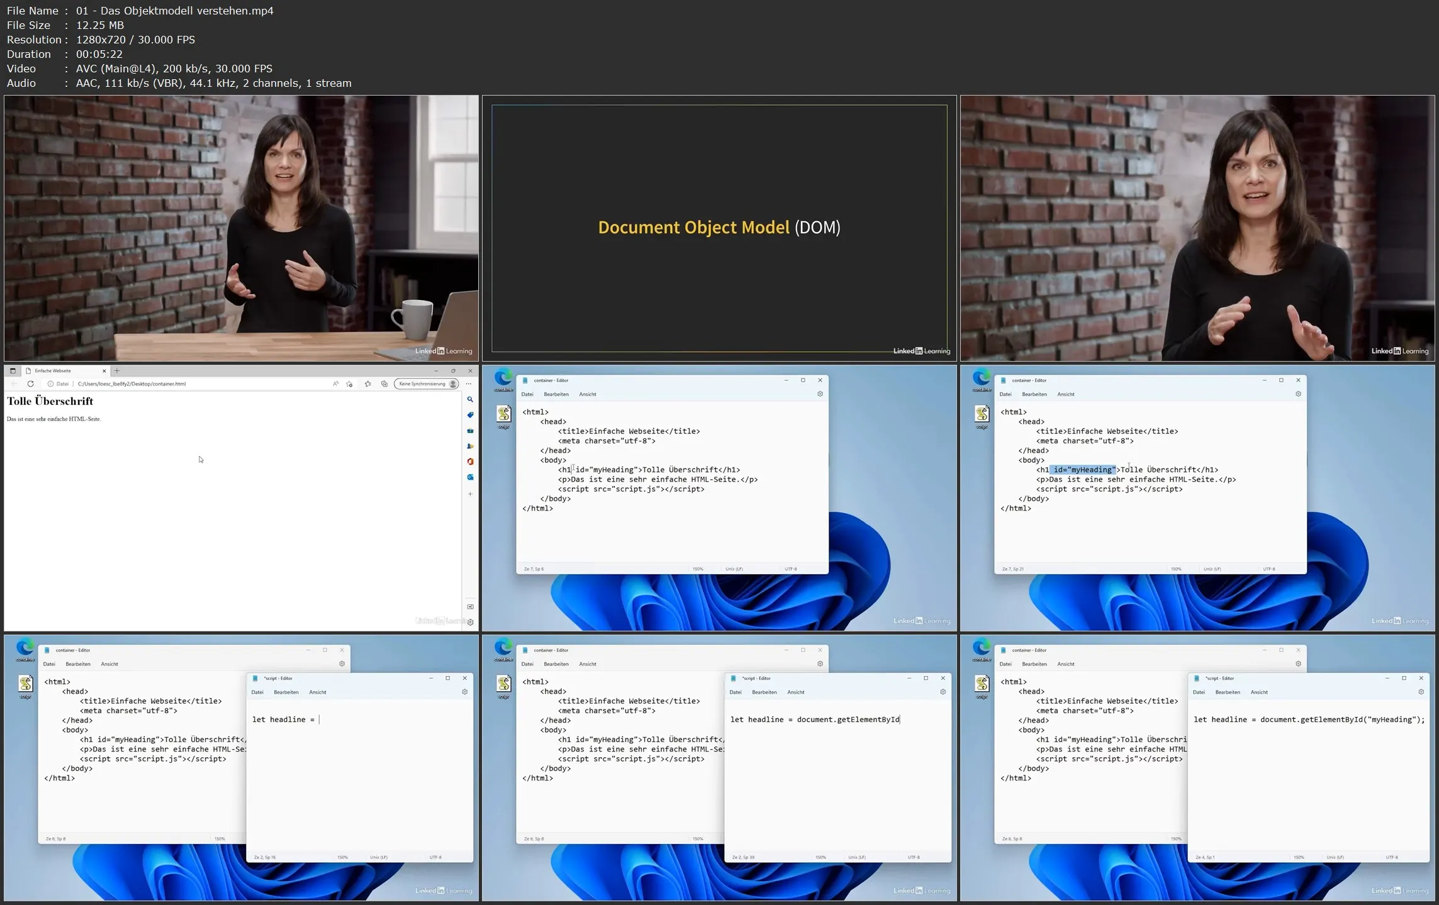Add a sidebar app with plus icon
This screenshot has width=1439, height=905.
coord(470,494)
